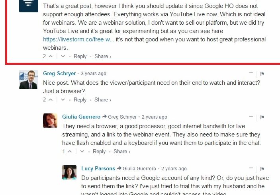The width and height of the screenshot is (280, 195).
Task: Collapse Lucy Parsons' comment
Action: click(x=251, y=168)
